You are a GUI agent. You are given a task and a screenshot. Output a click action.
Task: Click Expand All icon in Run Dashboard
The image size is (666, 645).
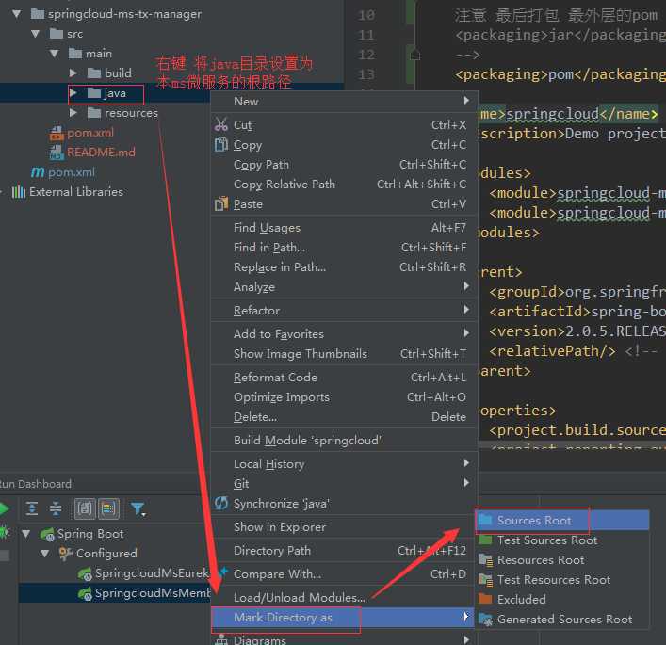(x=31, y=508)
